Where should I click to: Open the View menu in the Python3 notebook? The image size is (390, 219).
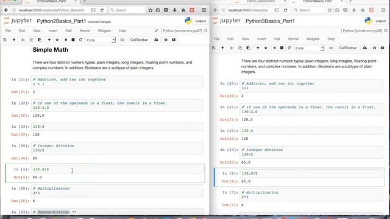(245, 39)
